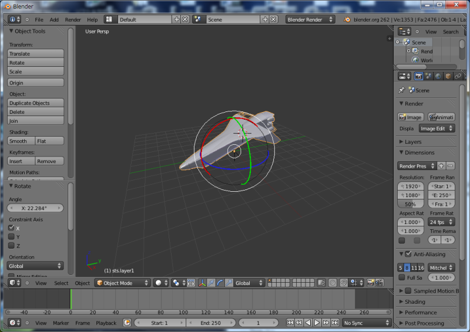Open the blender.org splash icon
Image resolution: width=470 pixels, height=332 pixels.
tap(347, 19)
